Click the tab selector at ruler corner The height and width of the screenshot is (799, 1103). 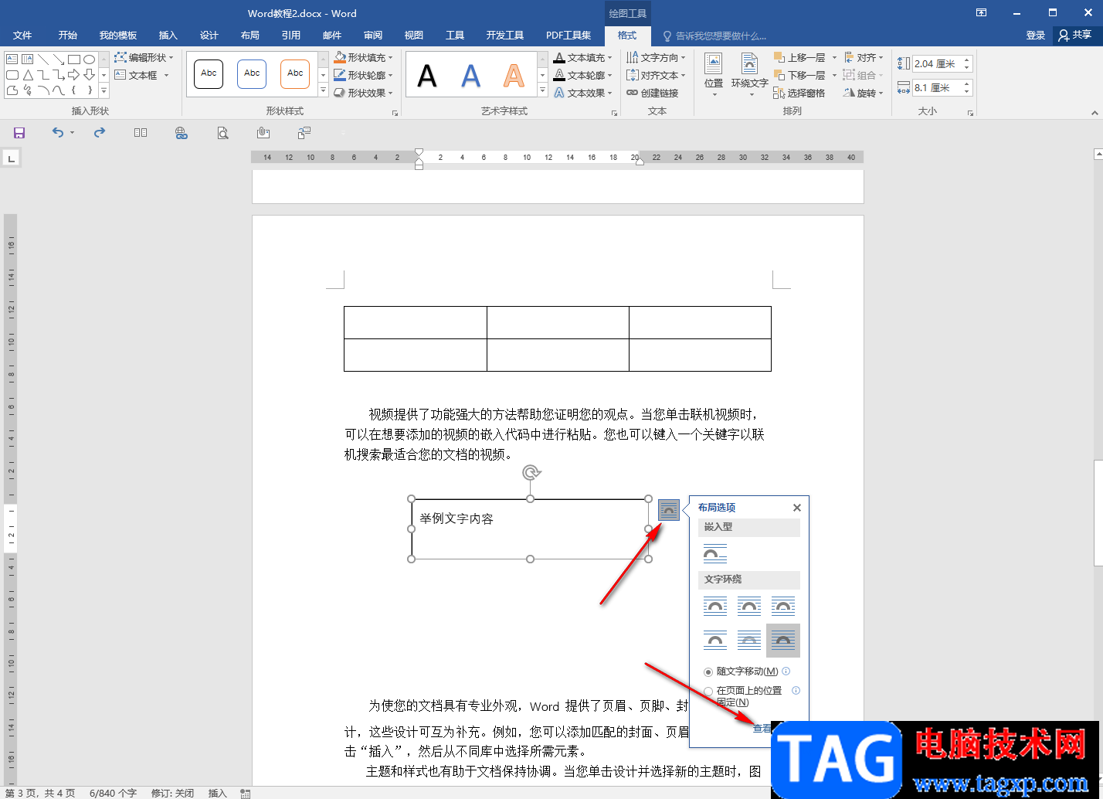click(x=11, y=158)
